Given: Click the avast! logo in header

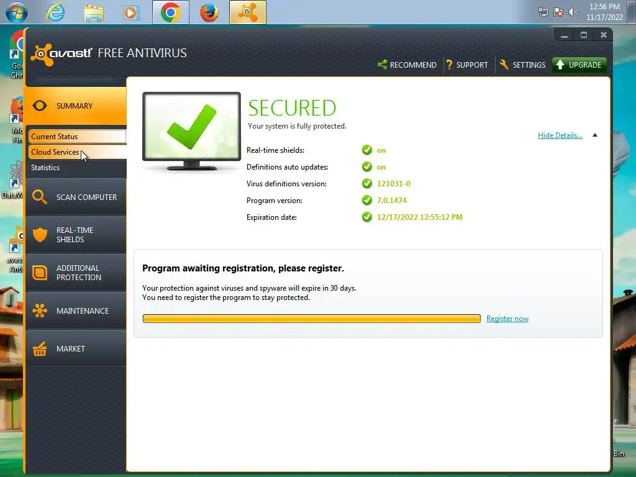Looking at the screenshot, I should point(61,53).
